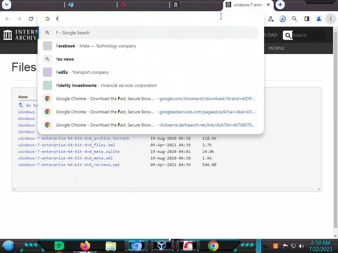Click the file list right scroll arrow
Image resolution: width=338 pixels, height=253 pixels.
319,189
